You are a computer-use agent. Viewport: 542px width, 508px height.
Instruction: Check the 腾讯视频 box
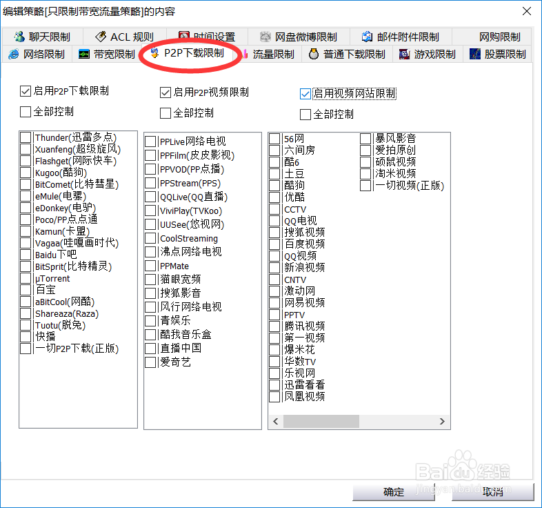pos(274,326)
